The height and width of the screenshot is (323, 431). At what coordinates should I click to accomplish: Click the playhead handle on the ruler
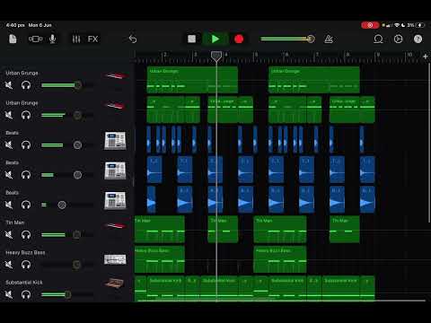coord(216,56)
